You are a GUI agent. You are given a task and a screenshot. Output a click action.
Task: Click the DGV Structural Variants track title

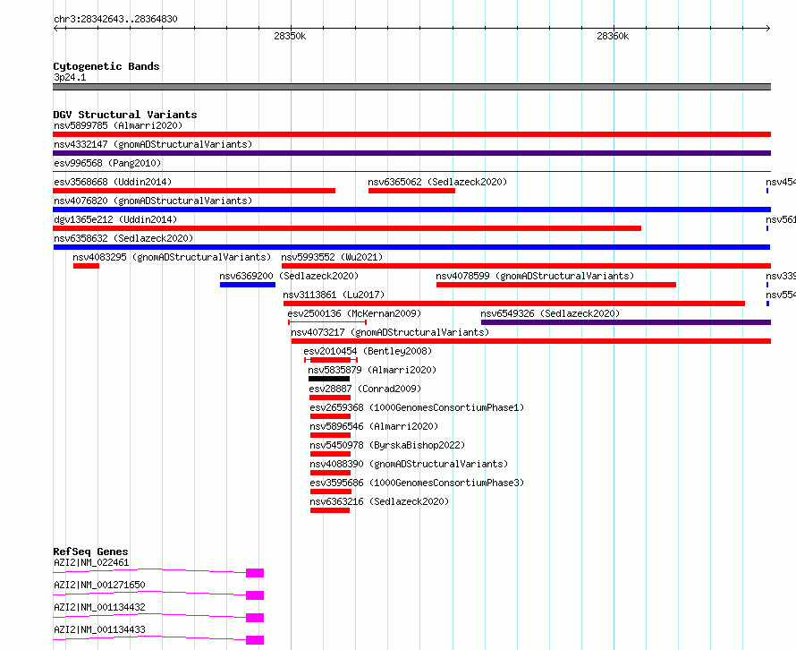pos(125,115)
